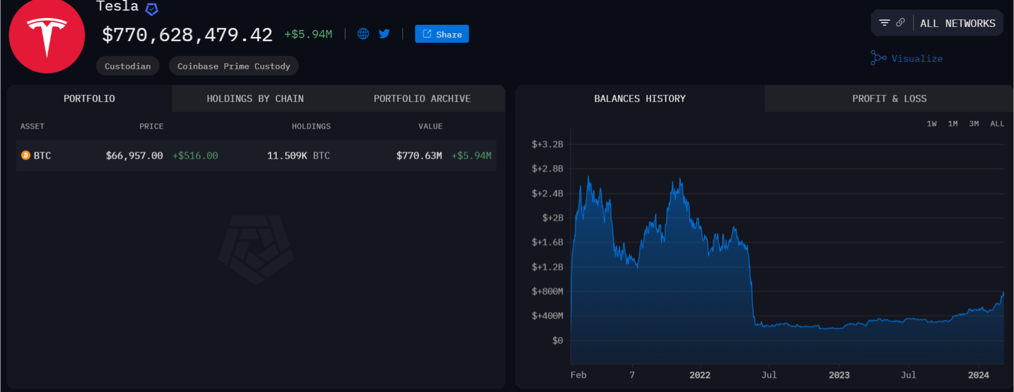Set chart range to 1M

(x=953, y=124)
